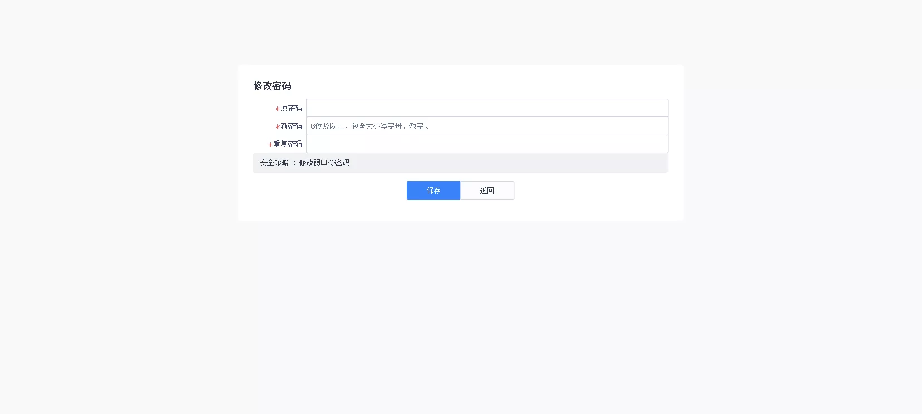Screen dimensions: 922x414
Task: Click the 新密码 field label
Action: tap(291, 126)
